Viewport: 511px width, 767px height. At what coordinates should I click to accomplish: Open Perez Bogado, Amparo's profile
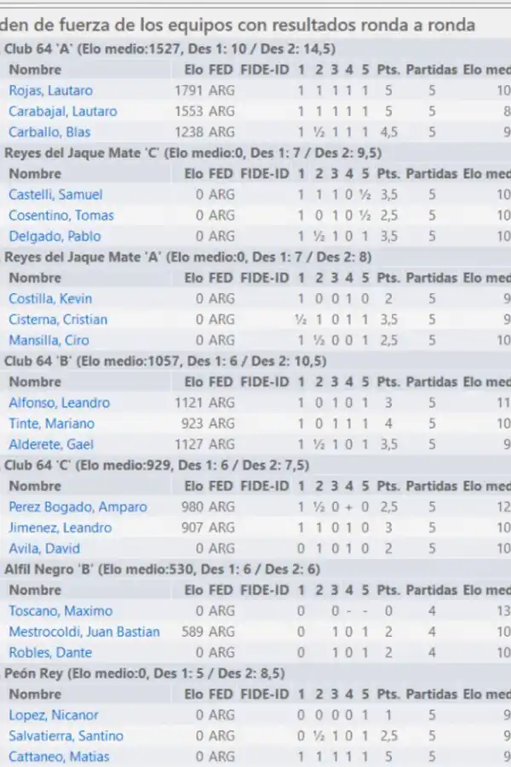coord(78,507)
